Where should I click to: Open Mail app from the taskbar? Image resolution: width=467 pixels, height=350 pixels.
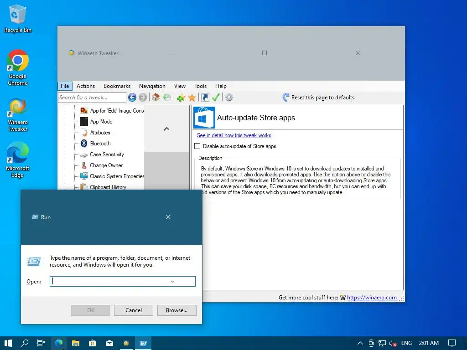109,343
